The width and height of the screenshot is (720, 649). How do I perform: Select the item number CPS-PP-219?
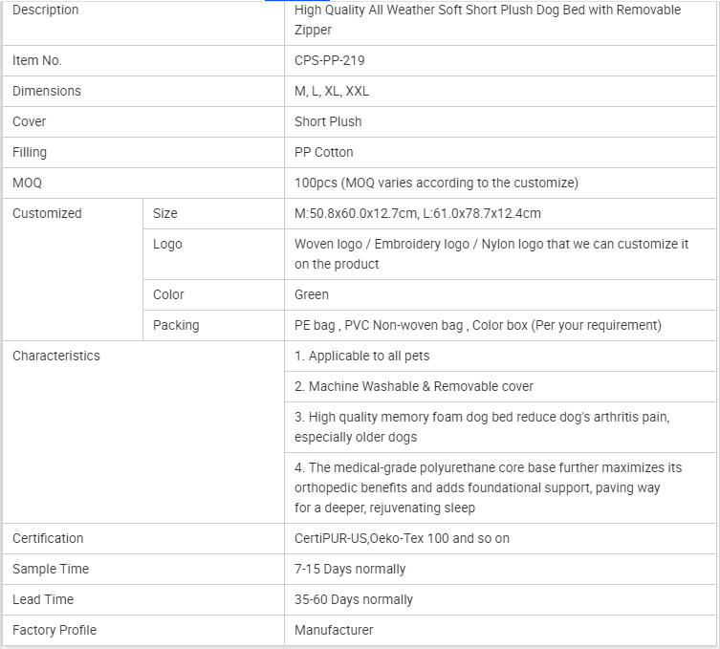pos(329,60)
